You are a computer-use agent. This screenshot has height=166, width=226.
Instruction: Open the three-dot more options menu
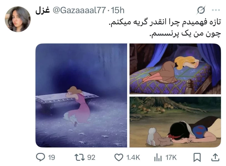coord(216,10)
